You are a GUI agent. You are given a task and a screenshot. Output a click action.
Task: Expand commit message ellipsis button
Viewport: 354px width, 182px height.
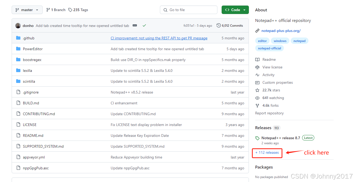tap(135, 26)
